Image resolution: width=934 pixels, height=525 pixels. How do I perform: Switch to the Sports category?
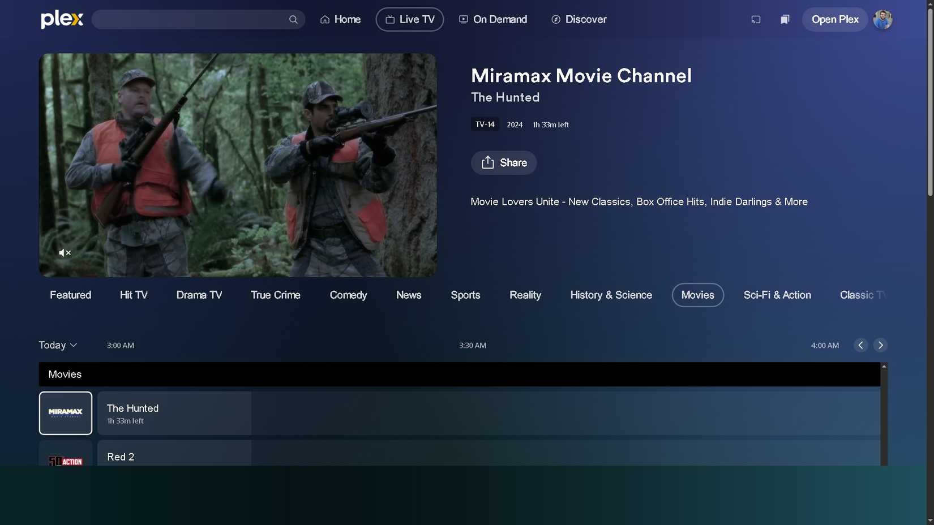pos(465,295)
